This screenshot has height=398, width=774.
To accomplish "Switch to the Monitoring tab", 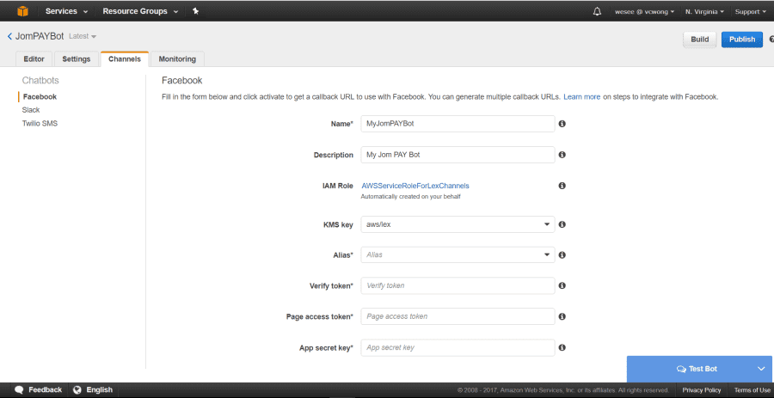I will pos(177,58).
